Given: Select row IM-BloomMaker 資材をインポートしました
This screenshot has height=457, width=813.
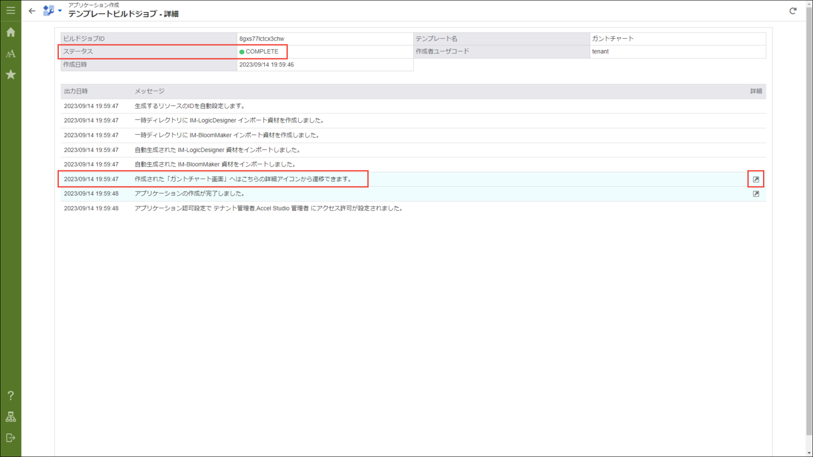Looking at the screenshot, I should (x=413, y=164).
